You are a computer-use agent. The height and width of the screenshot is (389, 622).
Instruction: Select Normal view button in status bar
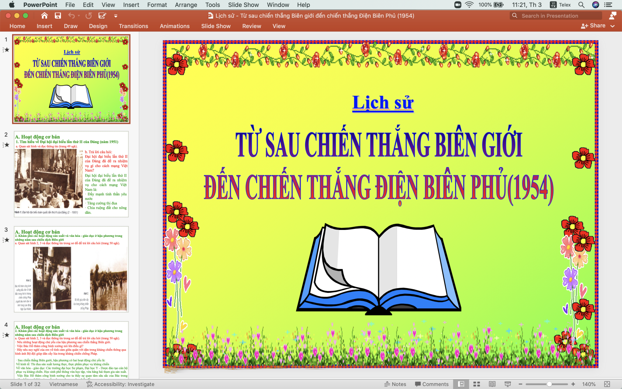click(461, 384)
